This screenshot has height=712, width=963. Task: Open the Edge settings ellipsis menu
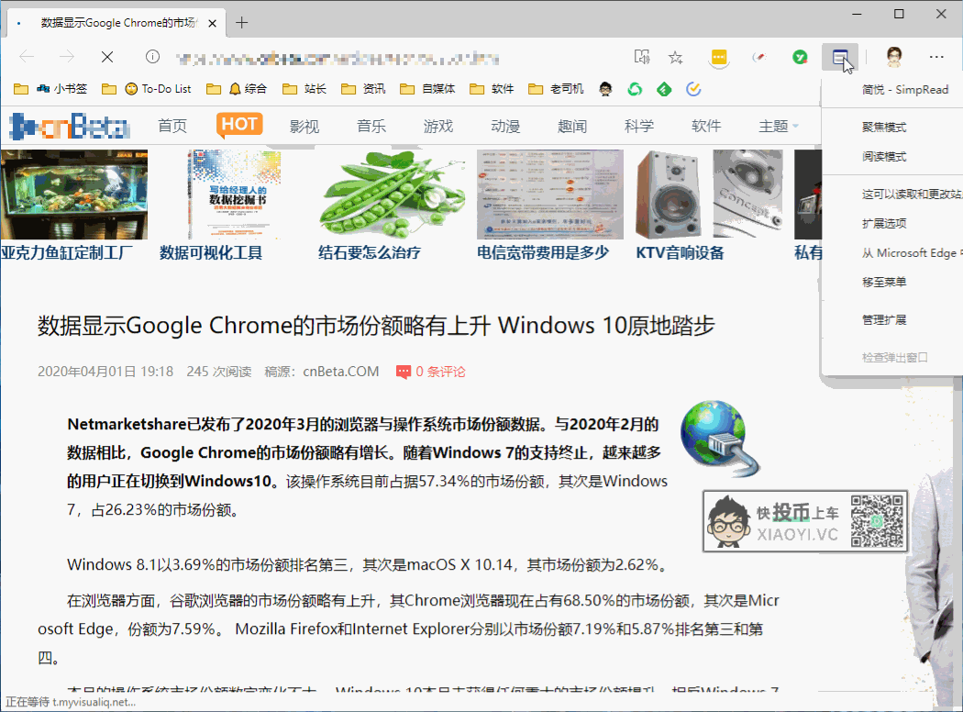(x=936, y=57)
